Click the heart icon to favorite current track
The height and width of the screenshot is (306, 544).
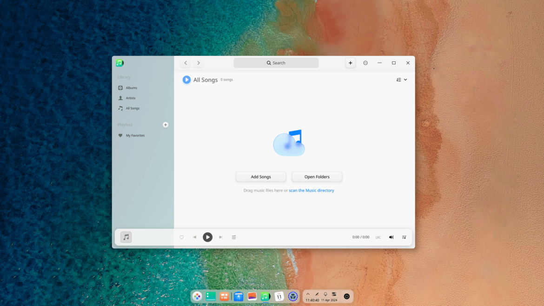tap(181, 237)
